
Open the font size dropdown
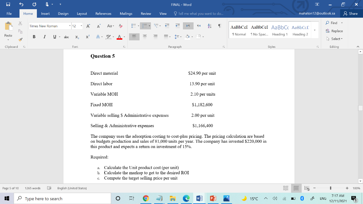81,25
